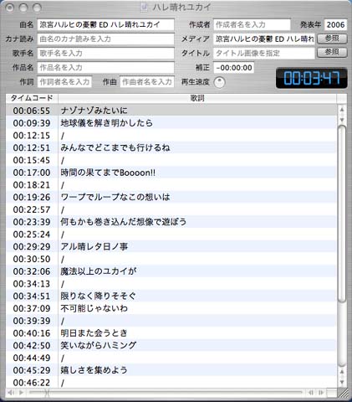Viewport: 352px width, 402px height.
Task: Click the 歌手名 singer name field
Action: pyautogui.click(x=105, y=53)
